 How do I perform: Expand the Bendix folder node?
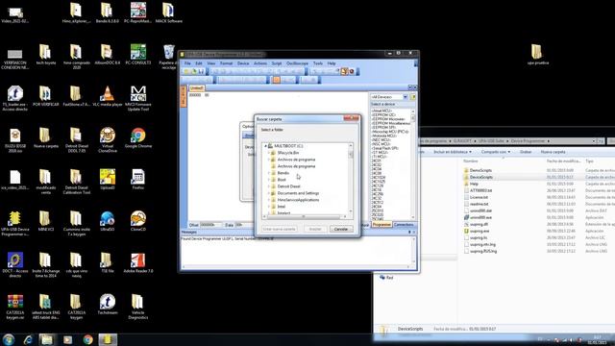click(x=269, y=173)
